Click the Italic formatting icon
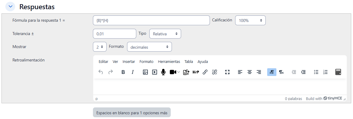This screenshot has width=353, height=119. coord(133,72)
